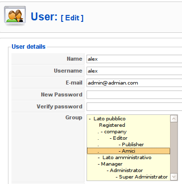Click the Group list scroll up arrow
The width and height of the screenshot is (182, 184).
174,119
